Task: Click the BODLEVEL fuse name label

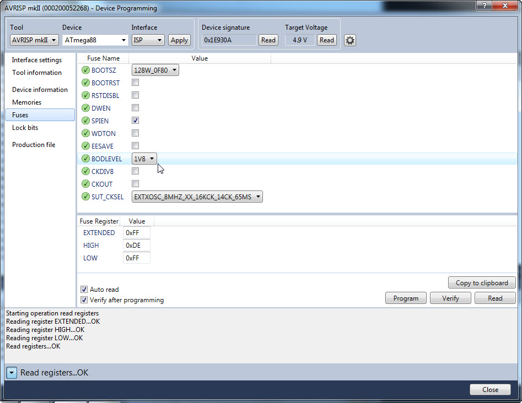Action: 107,159
